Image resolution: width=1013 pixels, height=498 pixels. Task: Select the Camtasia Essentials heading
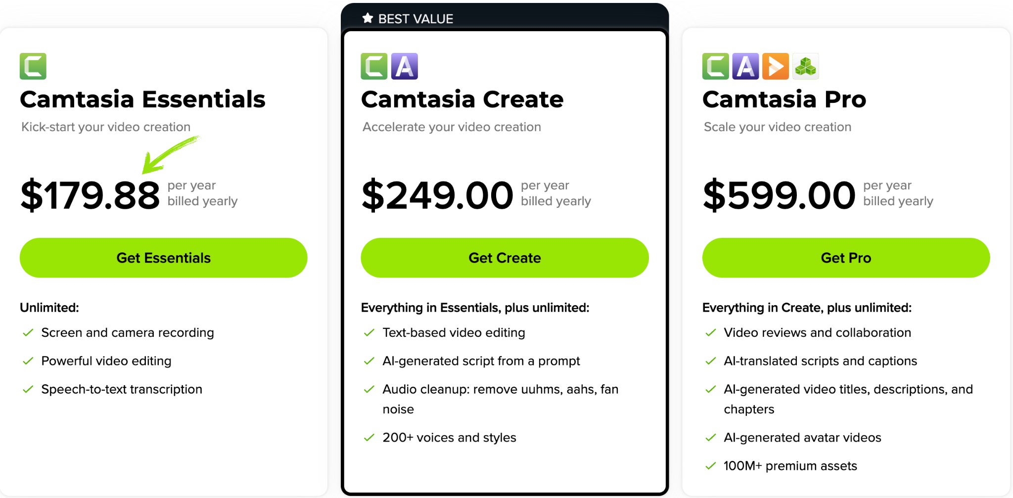tap(142, 99)
